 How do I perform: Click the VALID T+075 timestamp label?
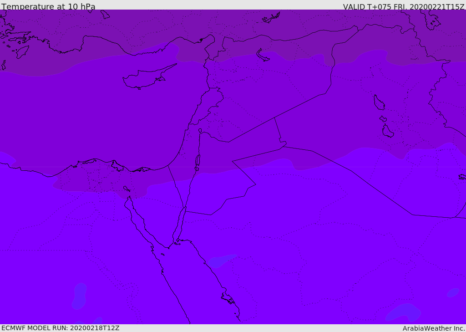[403, 7]
